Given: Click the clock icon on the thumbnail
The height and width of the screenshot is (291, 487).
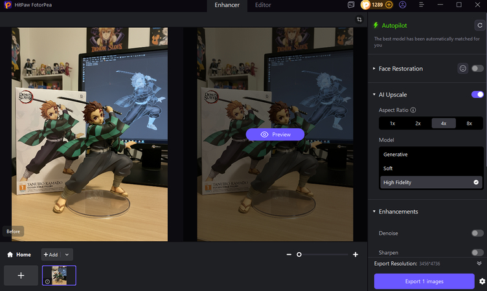Looking at the screenshot, I should pos(47,281).
